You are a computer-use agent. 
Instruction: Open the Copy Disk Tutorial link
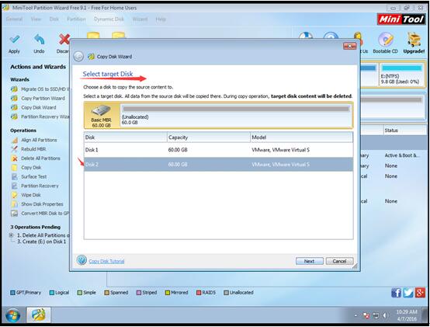pyautogui.click(x=106, y=261)
